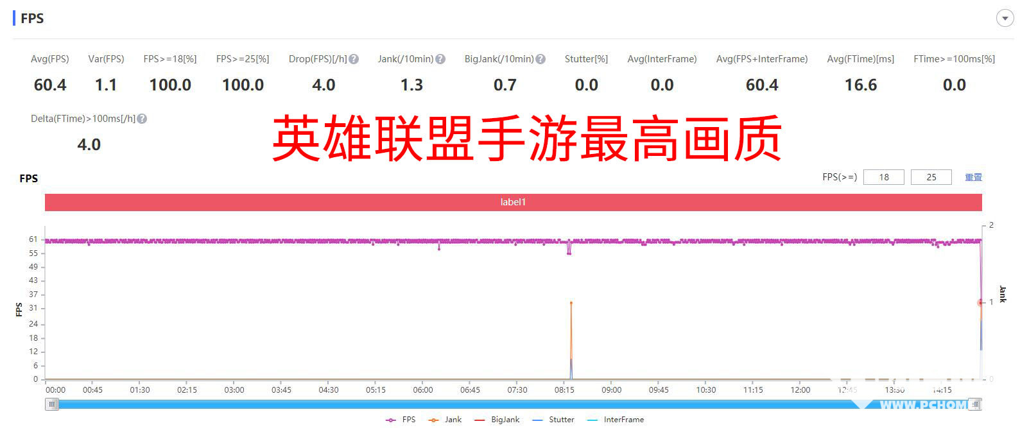Click the FPS threshold field showing 18
1020x428 pixels.
pyautogui.click(x=884, y=177)
